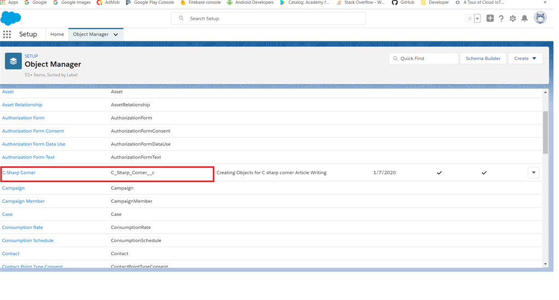Open the Google Play Console bookmark
Image resolution: width=559 pixels, height=300 pixels.
pos(150,3)
